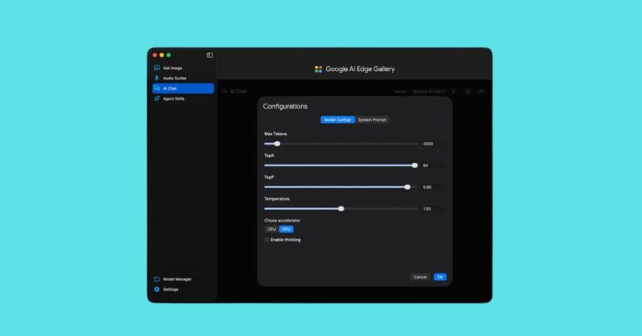Open Settings via the gear icon

coord(157,289)
